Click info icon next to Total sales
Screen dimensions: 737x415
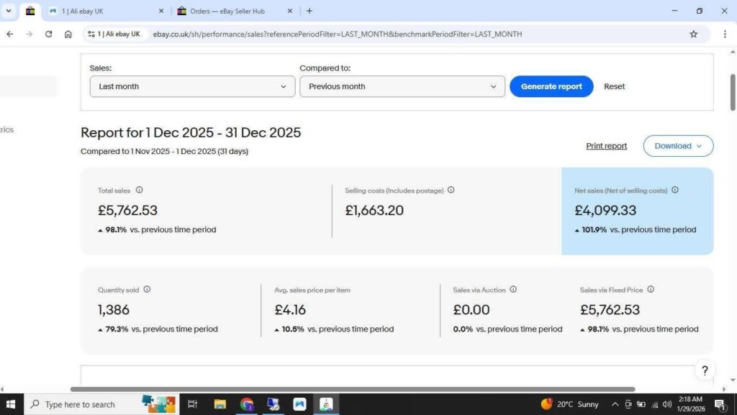pyautogui.click(x=140, y=191)
